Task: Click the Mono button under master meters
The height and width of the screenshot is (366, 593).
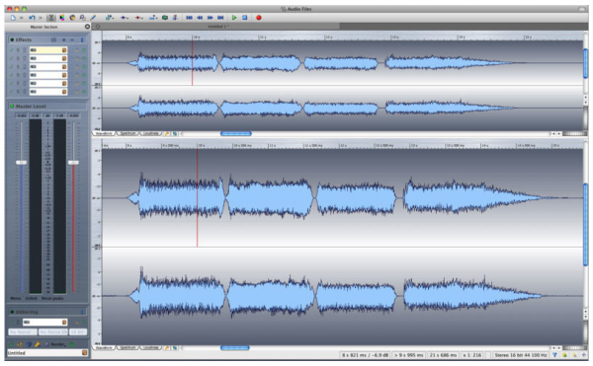Action: pos(16,299)
